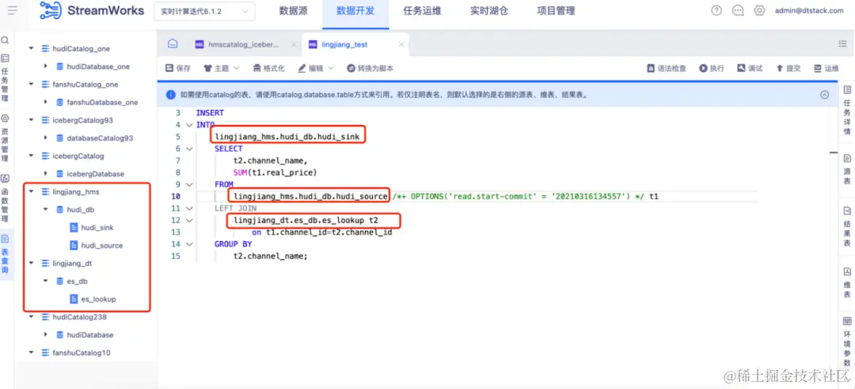Click the search icon in left sidebar
This screenshot has width=855, height=389.
click(x=5, y=40)
